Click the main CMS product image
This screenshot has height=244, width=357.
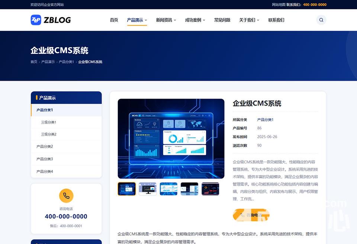coord(171,138)
